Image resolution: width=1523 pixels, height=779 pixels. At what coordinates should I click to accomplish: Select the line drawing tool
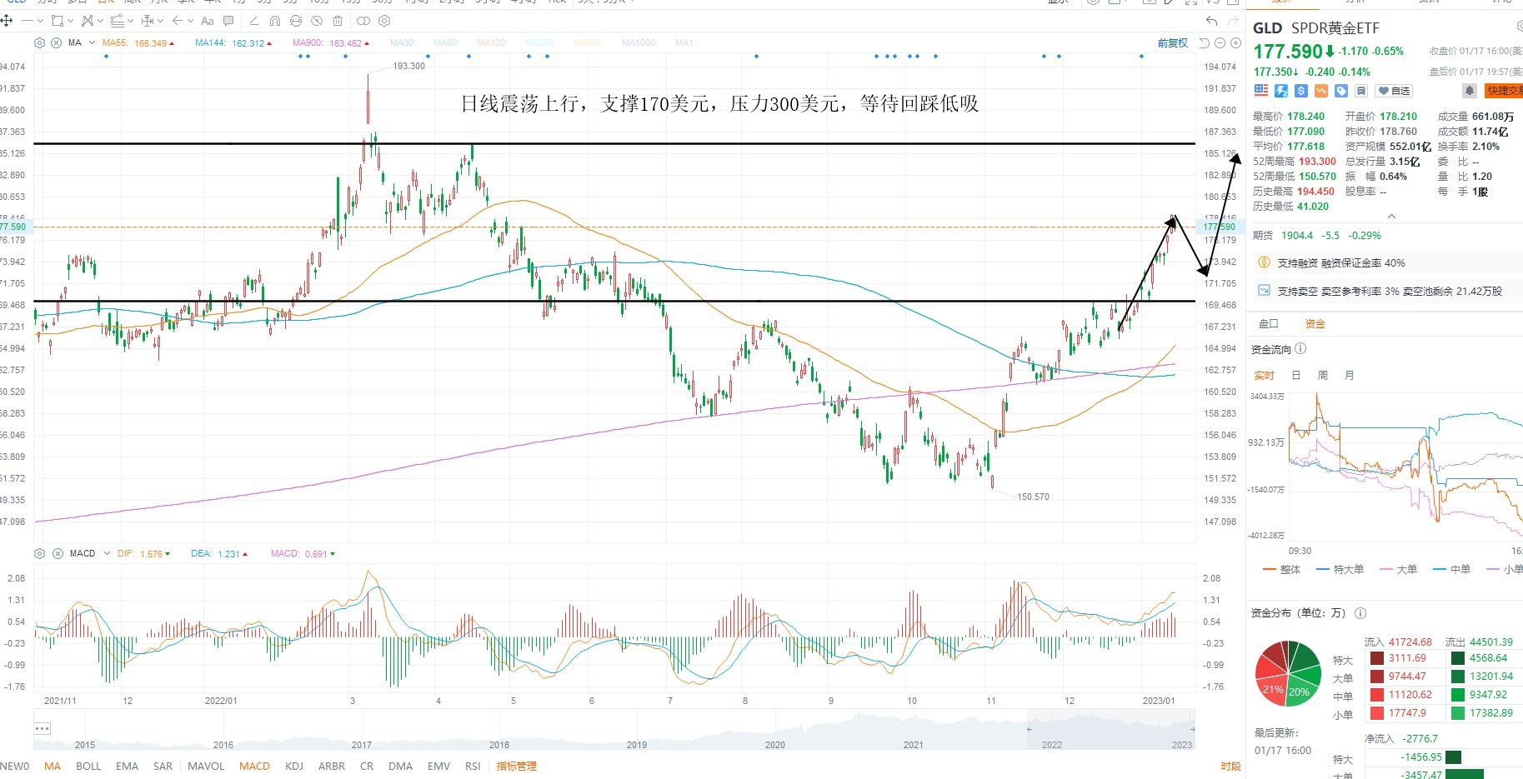28,21
